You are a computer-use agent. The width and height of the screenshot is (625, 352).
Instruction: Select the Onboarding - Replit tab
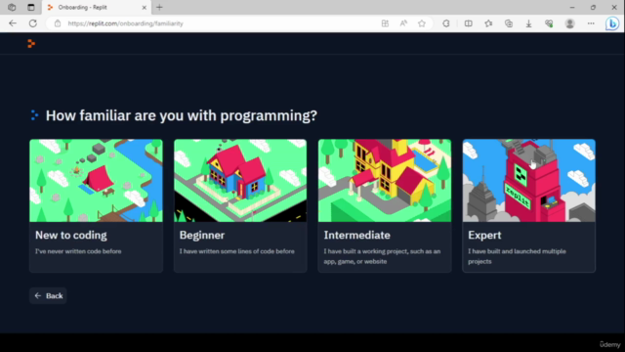[96, 7]
